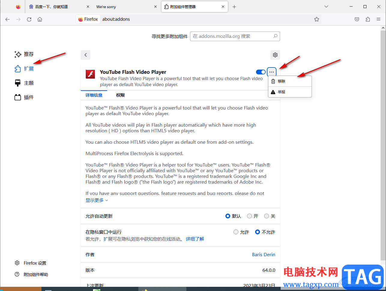
Task: Set automatic updates to Off (关)
Action: (x=267, y=216)
